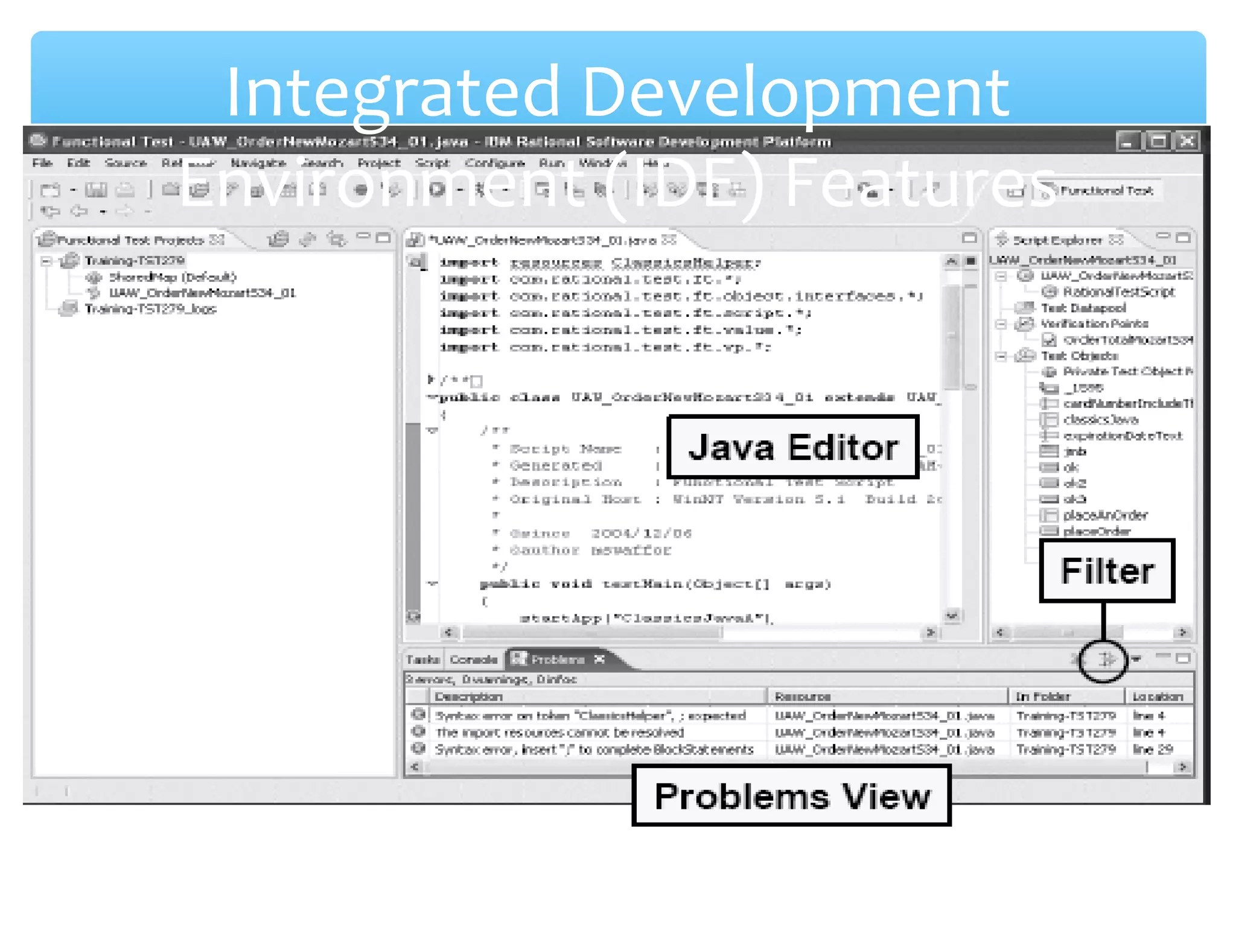Select the Script Explorer view tab
1236x927 pixels.
coord(1059,240)
